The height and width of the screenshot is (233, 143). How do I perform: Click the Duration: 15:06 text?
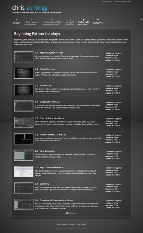112,156
